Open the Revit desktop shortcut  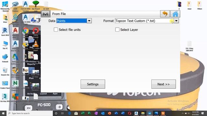[5, 32]
